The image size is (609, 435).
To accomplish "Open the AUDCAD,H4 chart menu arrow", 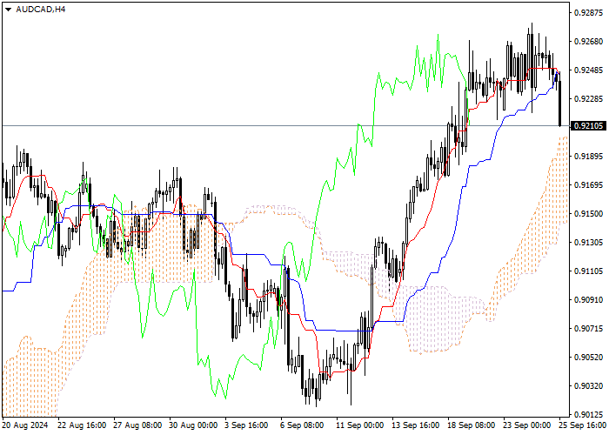I will tap(8, 10).
